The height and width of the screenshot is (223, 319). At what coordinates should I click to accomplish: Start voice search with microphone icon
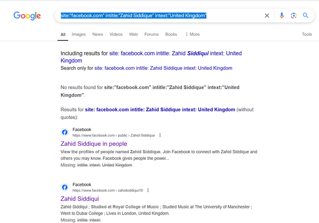click(282, 15)
